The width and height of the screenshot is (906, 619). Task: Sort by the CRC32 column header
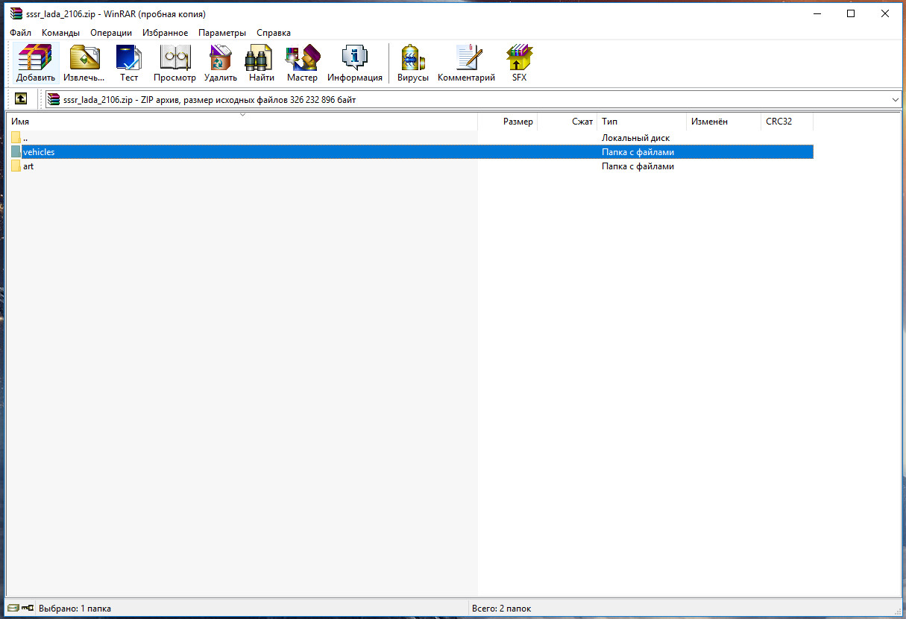[x=787, y=122]
